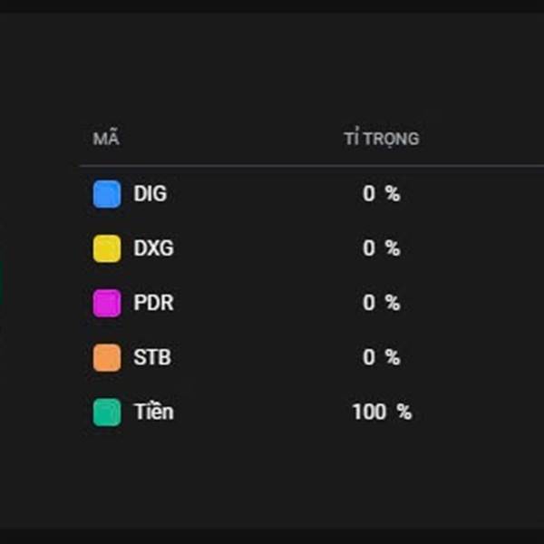Click STB's 0 % weight value
Screen dimensions: 544x544
(382, 357)
